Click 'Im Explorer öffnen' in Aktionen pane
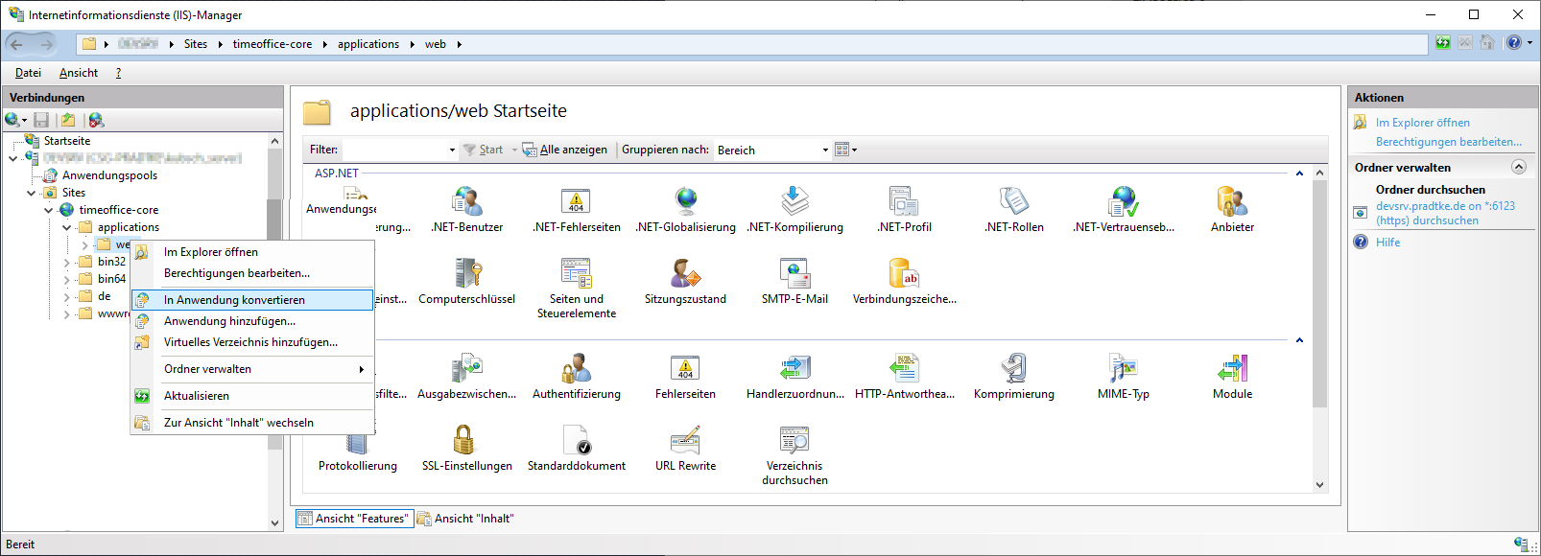The width and height of the screenshot is (1541, 556). (1422, 123)
